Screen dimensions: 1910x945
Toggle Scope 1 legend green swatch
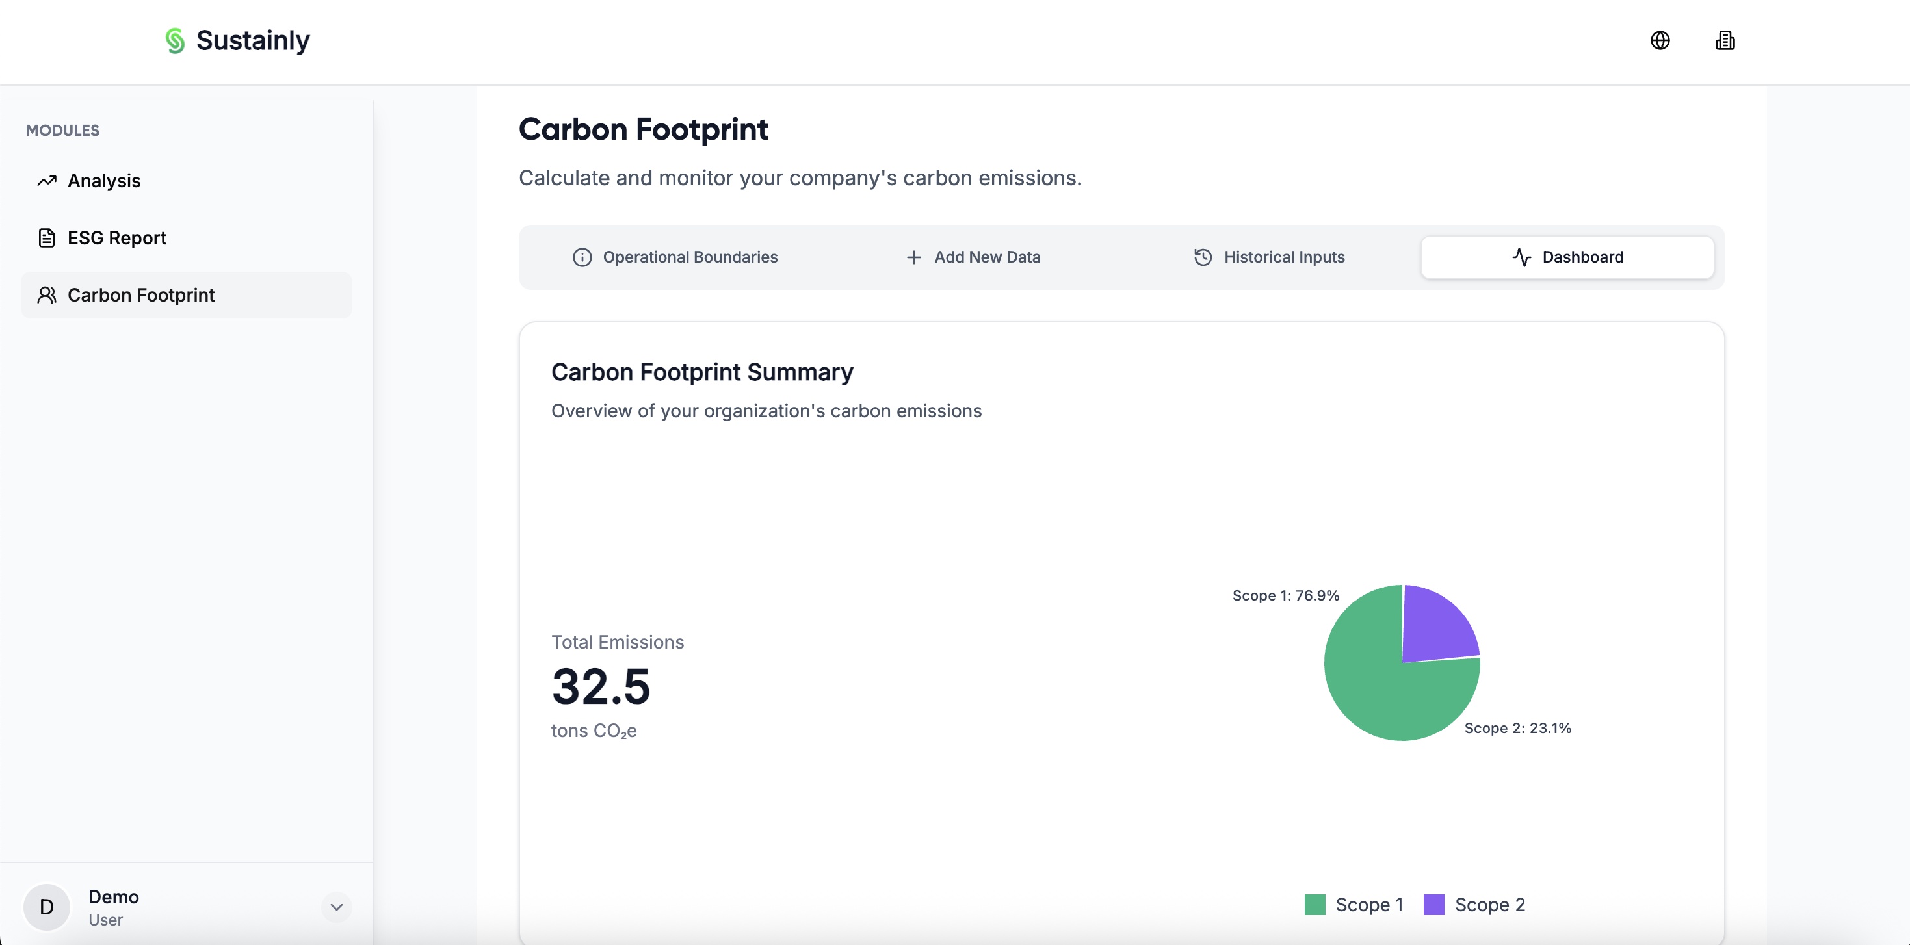1315,904
